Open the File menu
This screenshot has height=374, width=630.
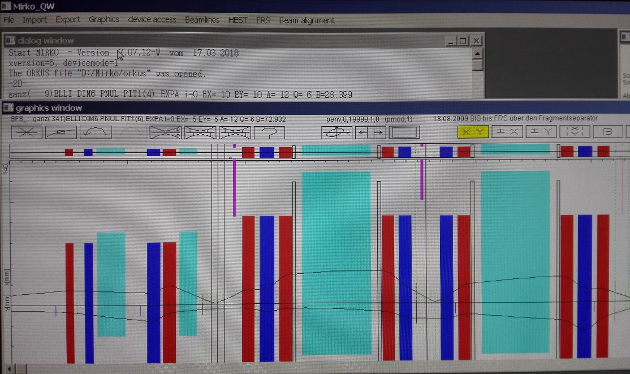tap(8, 20)
